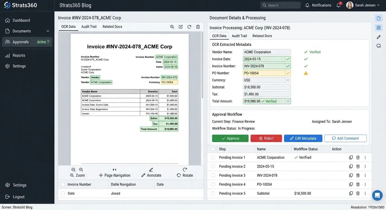This screenshot has width=386, height=210.
Task: Open more options for Pending Invoice 3
Action: [x=365, y=176]
